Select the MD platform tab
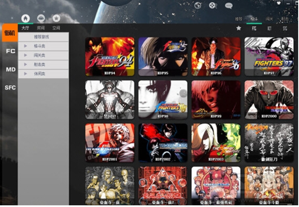Viewport: 299px width, 207px height. coord(10,69)
